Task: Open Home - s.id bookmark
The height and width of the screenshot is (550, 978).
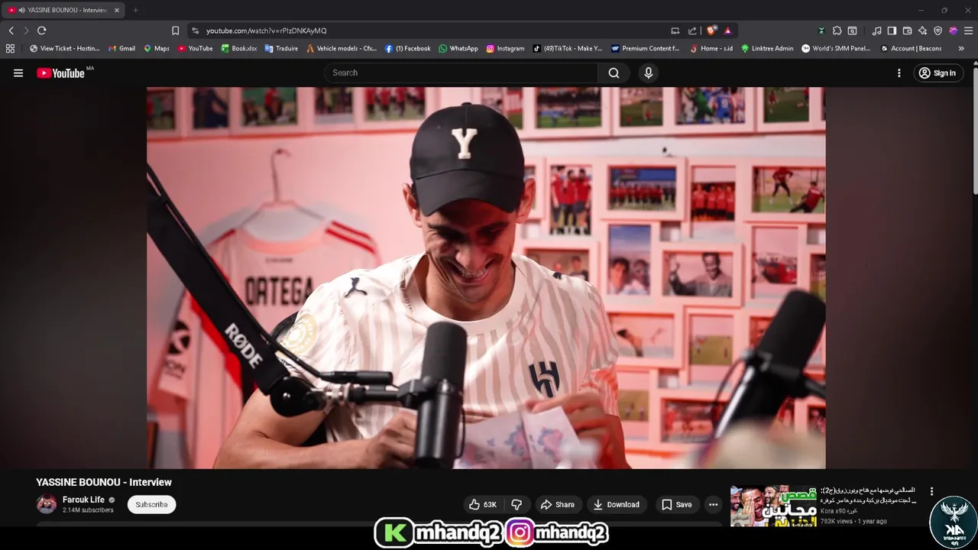Action: pyautogui.click(x=711, y=48)
